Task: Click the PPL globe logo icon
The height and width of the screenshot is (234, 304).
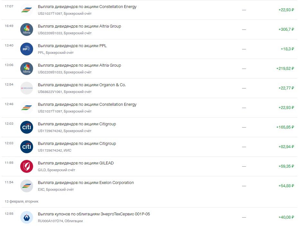Action: (26, 49)
